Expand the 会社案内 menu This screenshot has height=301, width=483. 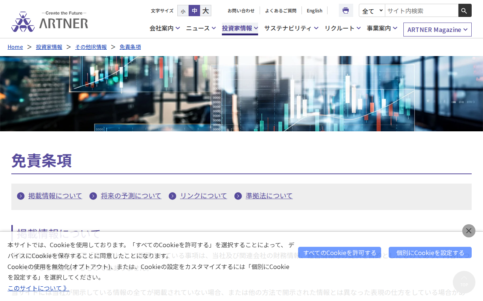[165, 28]
